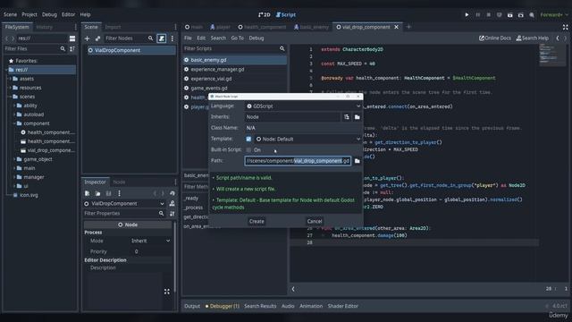
Task: Run the current scene clapperboard icon
Action: coord(510,15)
